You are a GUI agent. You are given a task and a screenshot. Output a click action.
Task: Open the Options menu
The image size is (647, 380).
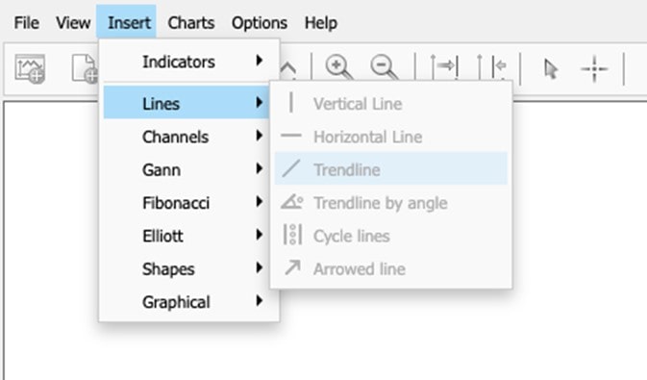pyautogui.click(x=260, y=23)
